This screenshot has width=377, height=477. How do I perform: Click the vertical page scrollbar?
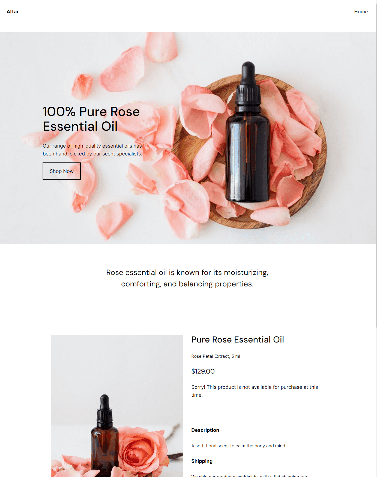376,163
